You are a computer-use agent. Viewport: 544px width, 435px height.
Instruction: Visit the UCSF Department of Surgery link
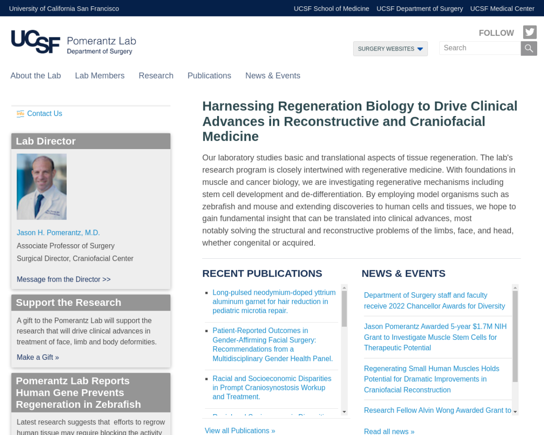[420, 8]
